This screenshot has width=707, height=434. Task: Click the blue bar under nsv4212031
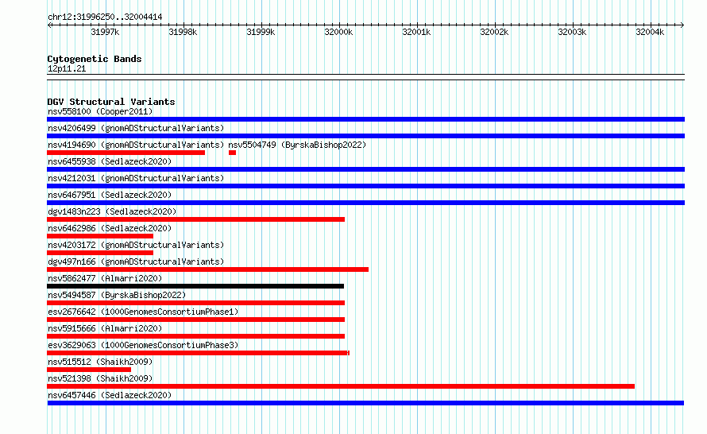click(365, 186)
